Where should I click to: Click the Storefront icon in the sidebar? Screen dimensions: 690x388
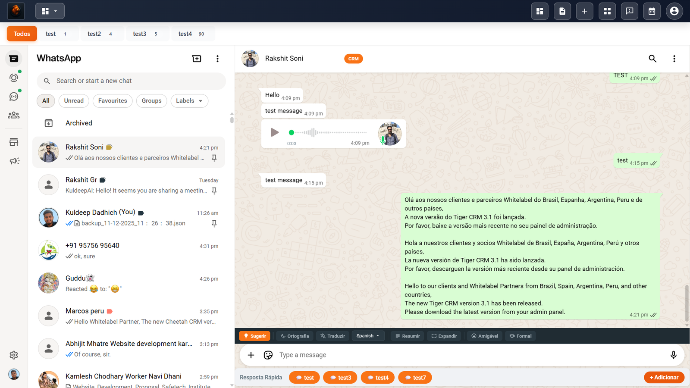pyautogui.click(x=14, y=141)
